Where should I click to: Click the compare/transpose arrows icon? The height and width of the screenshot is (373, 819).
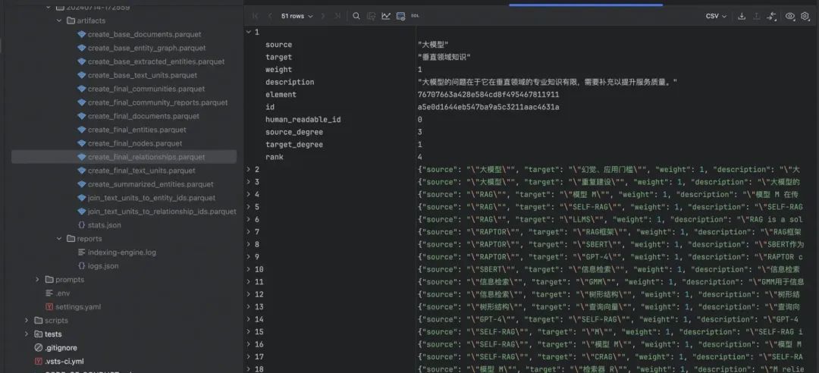(x=771, y=16)
